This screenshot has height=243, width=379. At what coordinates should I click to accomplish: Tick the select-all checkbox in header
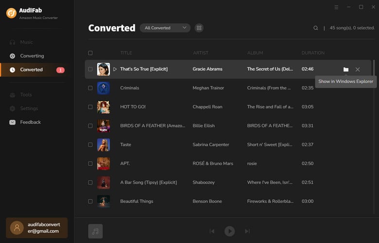[90, 53]
